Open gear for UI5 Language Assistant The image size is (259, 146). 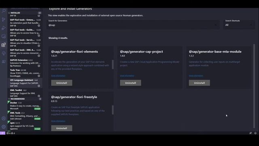point(39,86)
